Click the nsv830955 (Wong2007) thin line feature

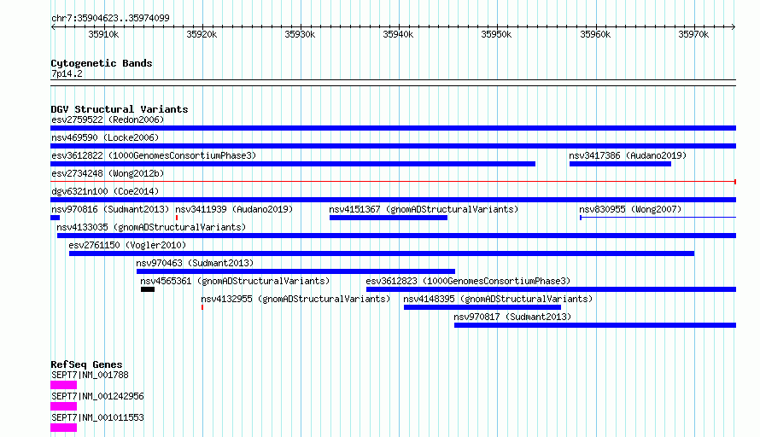(658, 218)
